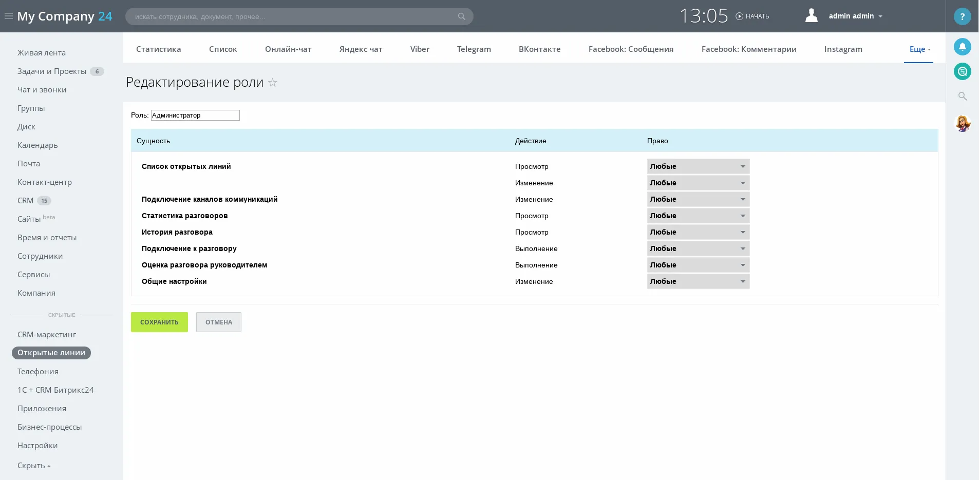The height and width of the screenshot is (480, 979).
Task: Click the hamburger menu icon
Action: coord(8,16)
